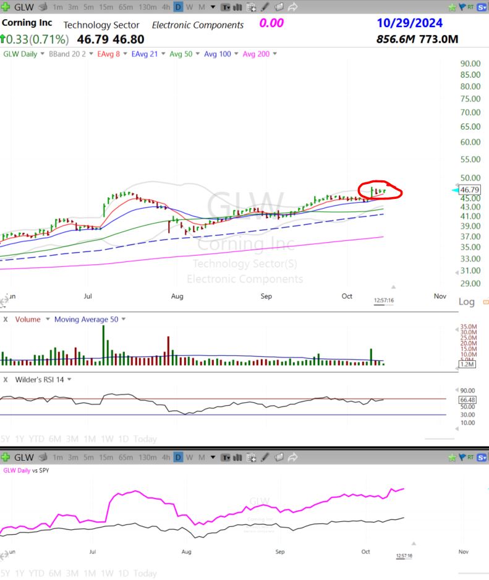
Task: Open the chart template icon in bottom chart toolbar
Action: pos(226,458)
